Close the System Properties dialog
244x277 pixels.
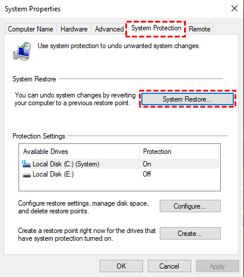[235, 8]
